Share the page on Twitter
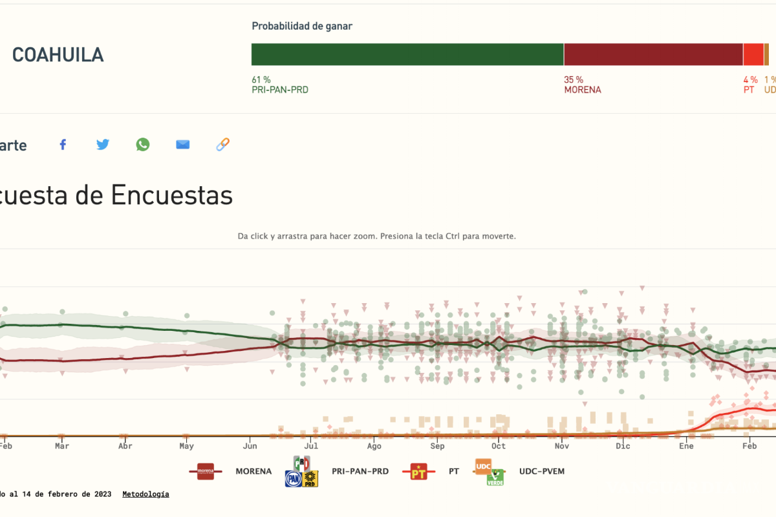Viewport: 776px width, 517px height. pos(103,144)
